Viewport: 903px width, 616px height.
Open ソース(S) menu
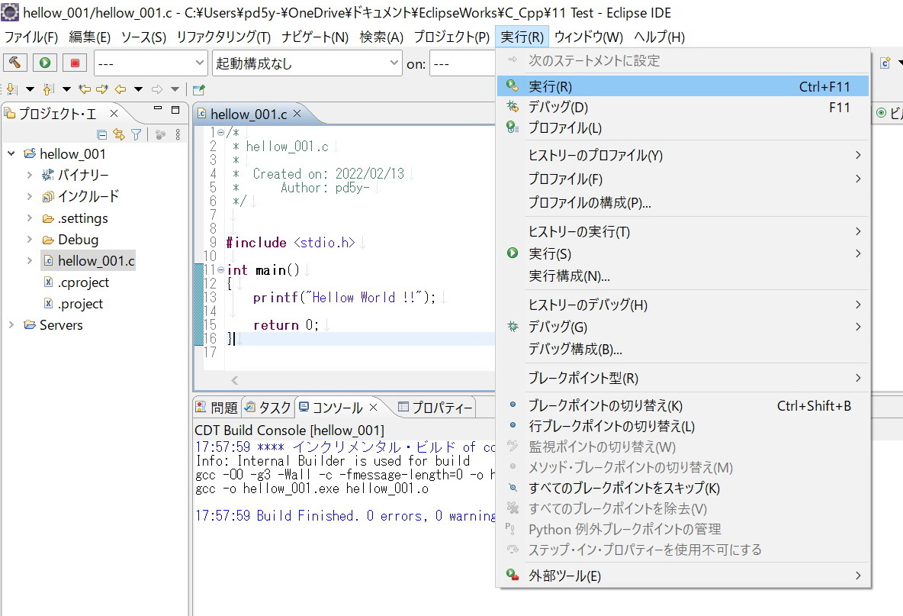pos(143,37)
